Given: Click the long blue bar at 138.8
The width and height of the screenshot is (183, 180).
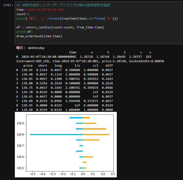Looking at the screenshot, I should [x=56, y=134].
